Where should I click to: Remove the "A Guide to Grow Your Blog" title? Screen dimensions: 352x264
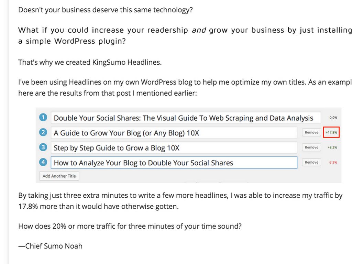[311, 132]
